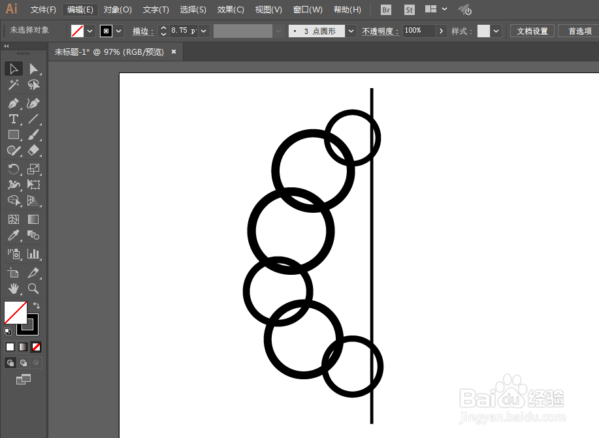The image size is (599, 438).
Task: Open the Brushes panel via the Br icon
Action: pyautogui.click(x=385, y=10)
